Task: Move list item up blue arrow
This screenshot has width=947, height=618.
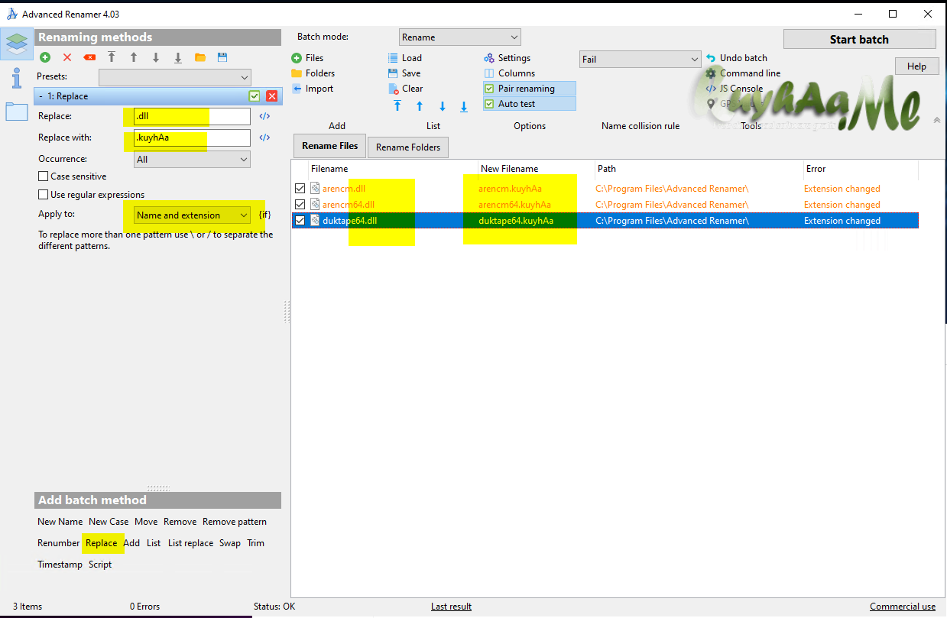Action: [420, 106]
